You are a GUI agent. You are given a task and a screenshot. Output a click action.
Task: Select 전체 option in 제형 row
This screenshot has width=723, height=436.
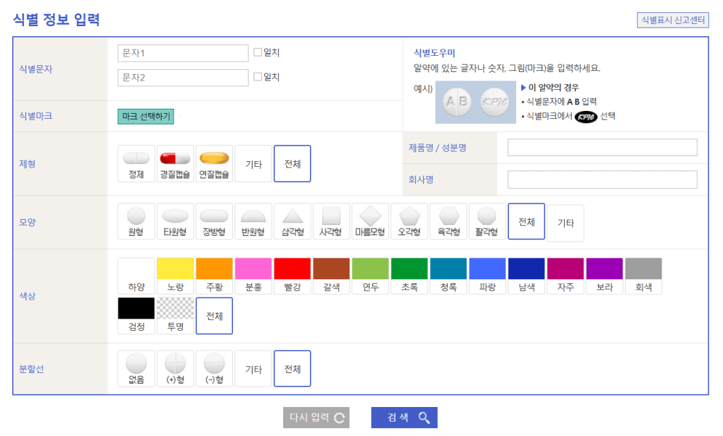coord(292,163)
